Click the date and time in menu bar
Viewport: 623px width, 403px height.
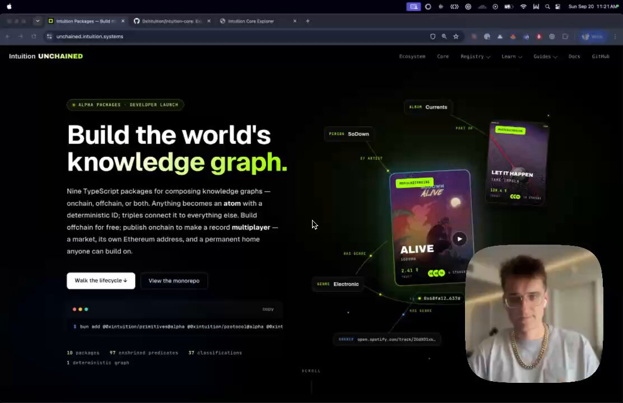click(593, 6)
